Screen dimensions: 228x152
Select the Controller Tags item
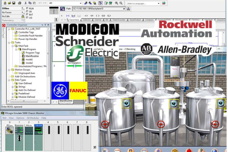[x=24, y=32]
